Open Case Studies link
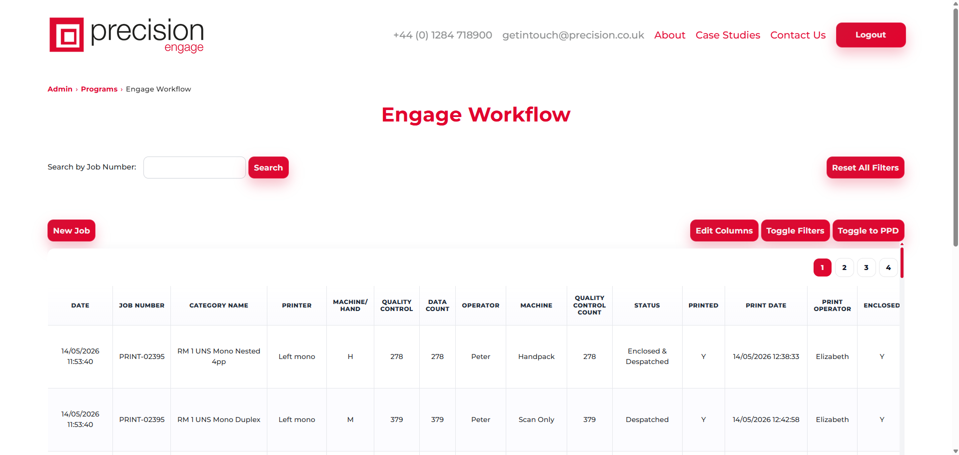The width and height of the screenshot is (959, 455). [728, 35]
